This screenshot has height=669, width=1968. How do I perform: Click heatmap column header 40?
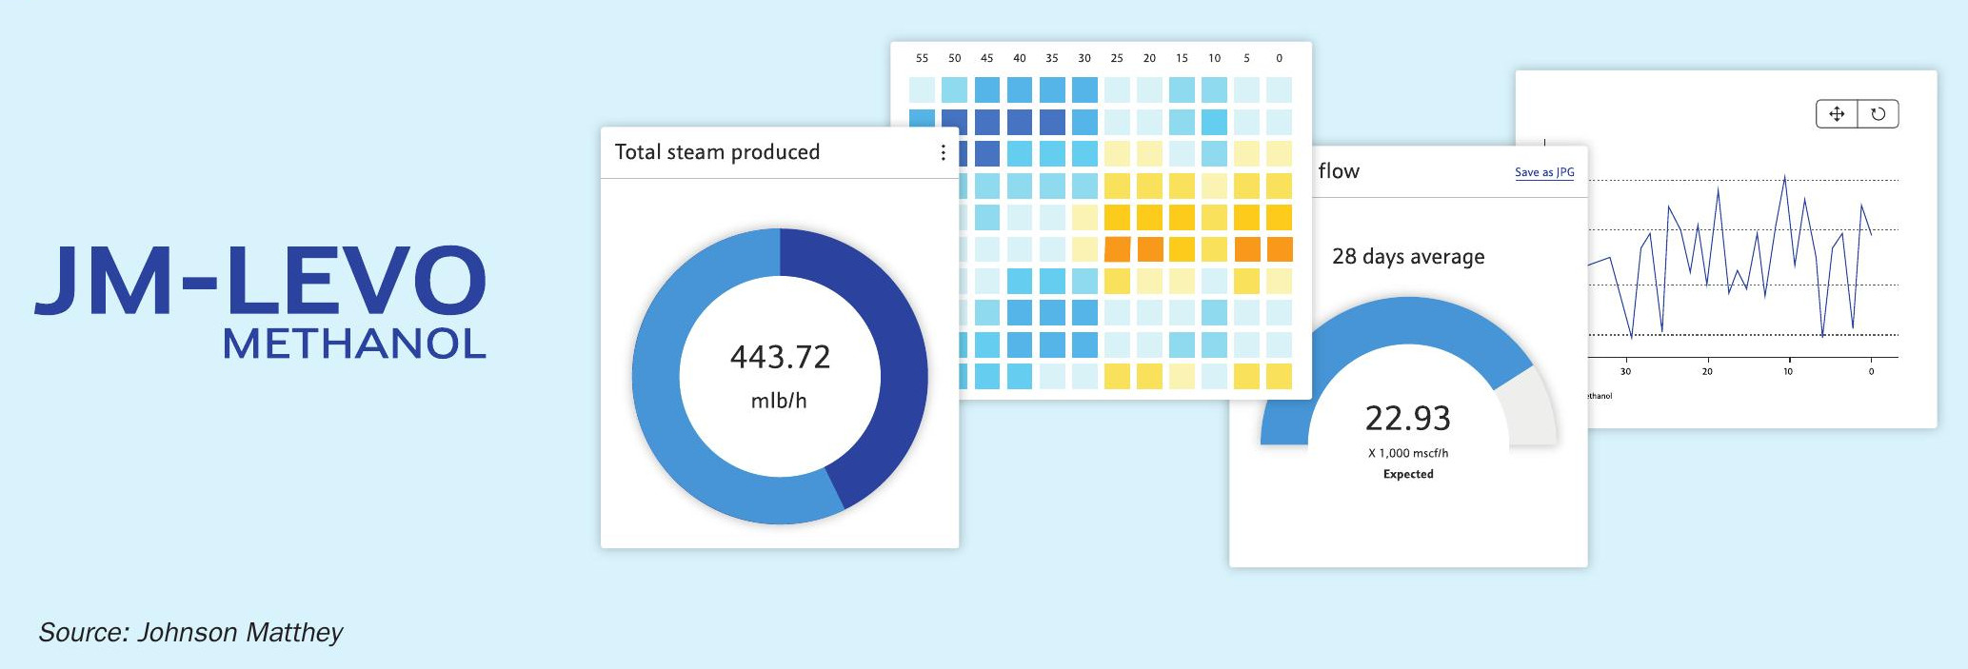point(1020,58)
